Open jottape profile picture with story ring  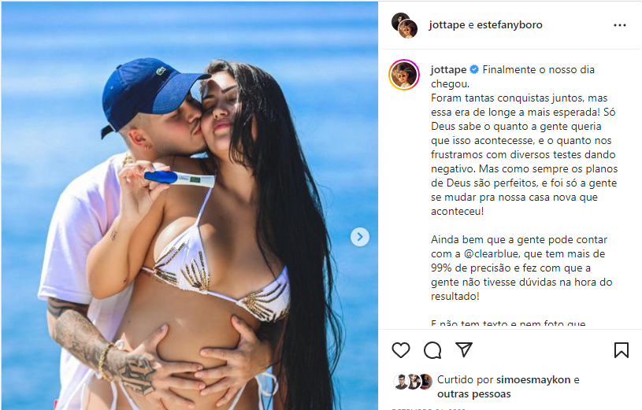pyautogui.click(x=404, y=75)
